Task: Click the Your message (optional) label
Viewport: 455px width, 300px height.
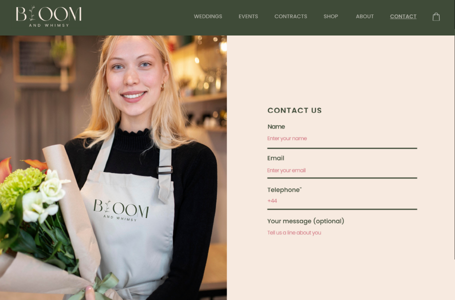Action: coord(305,221)
